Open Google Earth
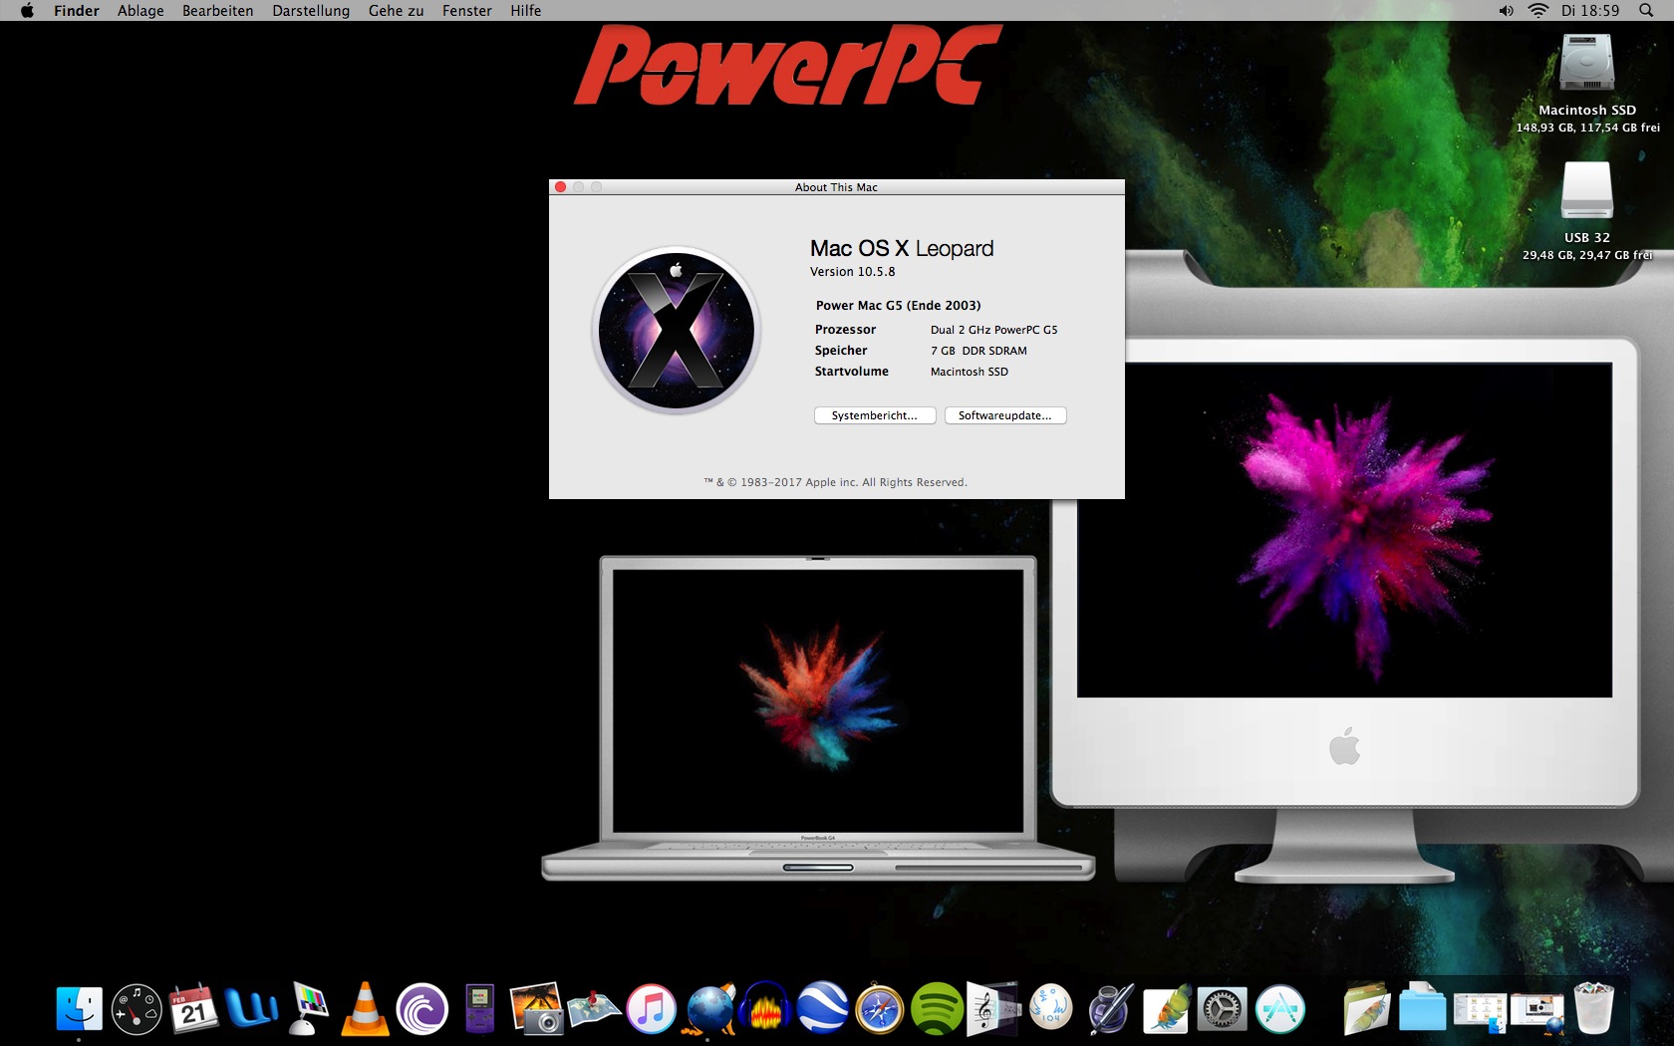This screenshot has width=1674, height=1046. 823,1008
